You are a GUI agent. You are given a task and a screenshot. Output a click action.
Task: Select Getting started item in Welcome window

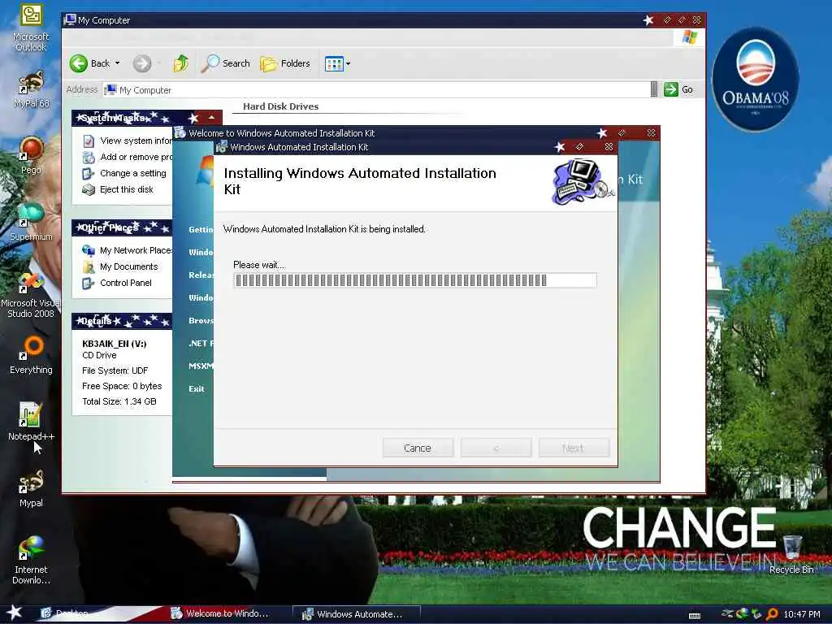[x=201, y=230]
